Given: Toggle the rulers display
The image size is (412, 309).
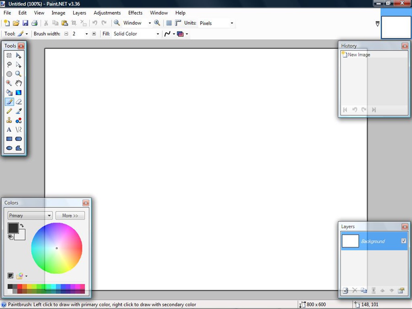Looking at the screenshot, I should [178, 23].
